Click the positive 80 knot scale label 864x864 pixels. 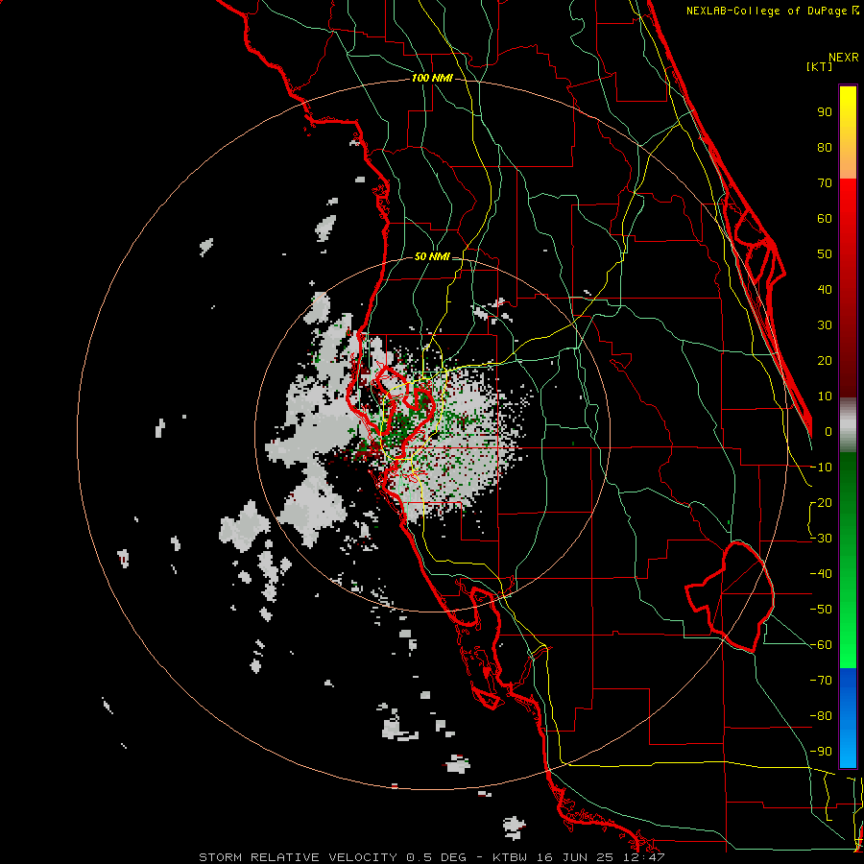pos(825,148)
